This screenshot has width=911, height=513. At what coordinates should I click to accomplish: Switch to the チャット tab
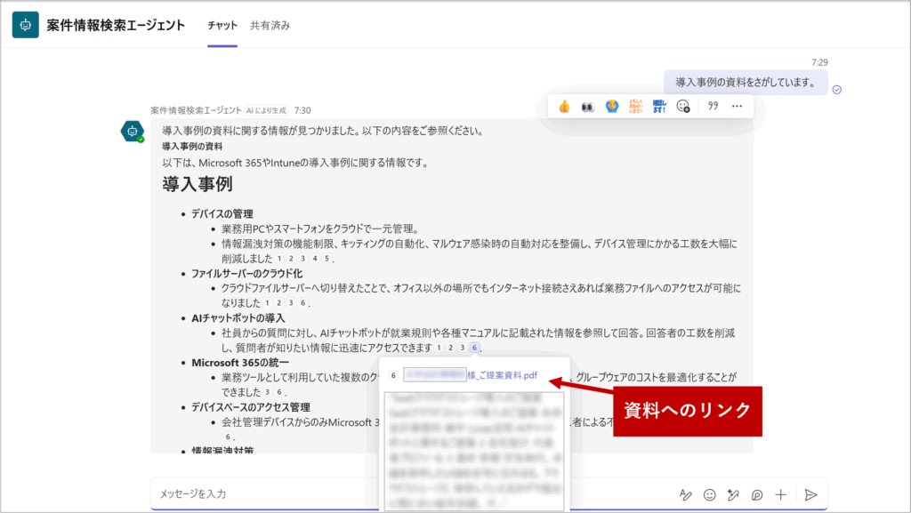[x=222, y=26]
